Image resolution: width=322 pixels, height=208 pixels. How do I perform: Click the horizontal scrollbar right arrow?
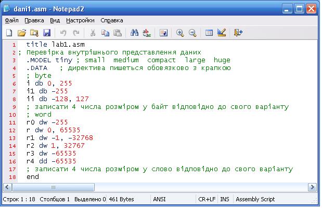312,187
